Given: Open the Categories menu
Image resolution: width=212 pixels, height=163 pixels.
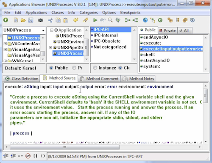Looking at the screenshot, I should pyautogui.click(x=89, y=13).
